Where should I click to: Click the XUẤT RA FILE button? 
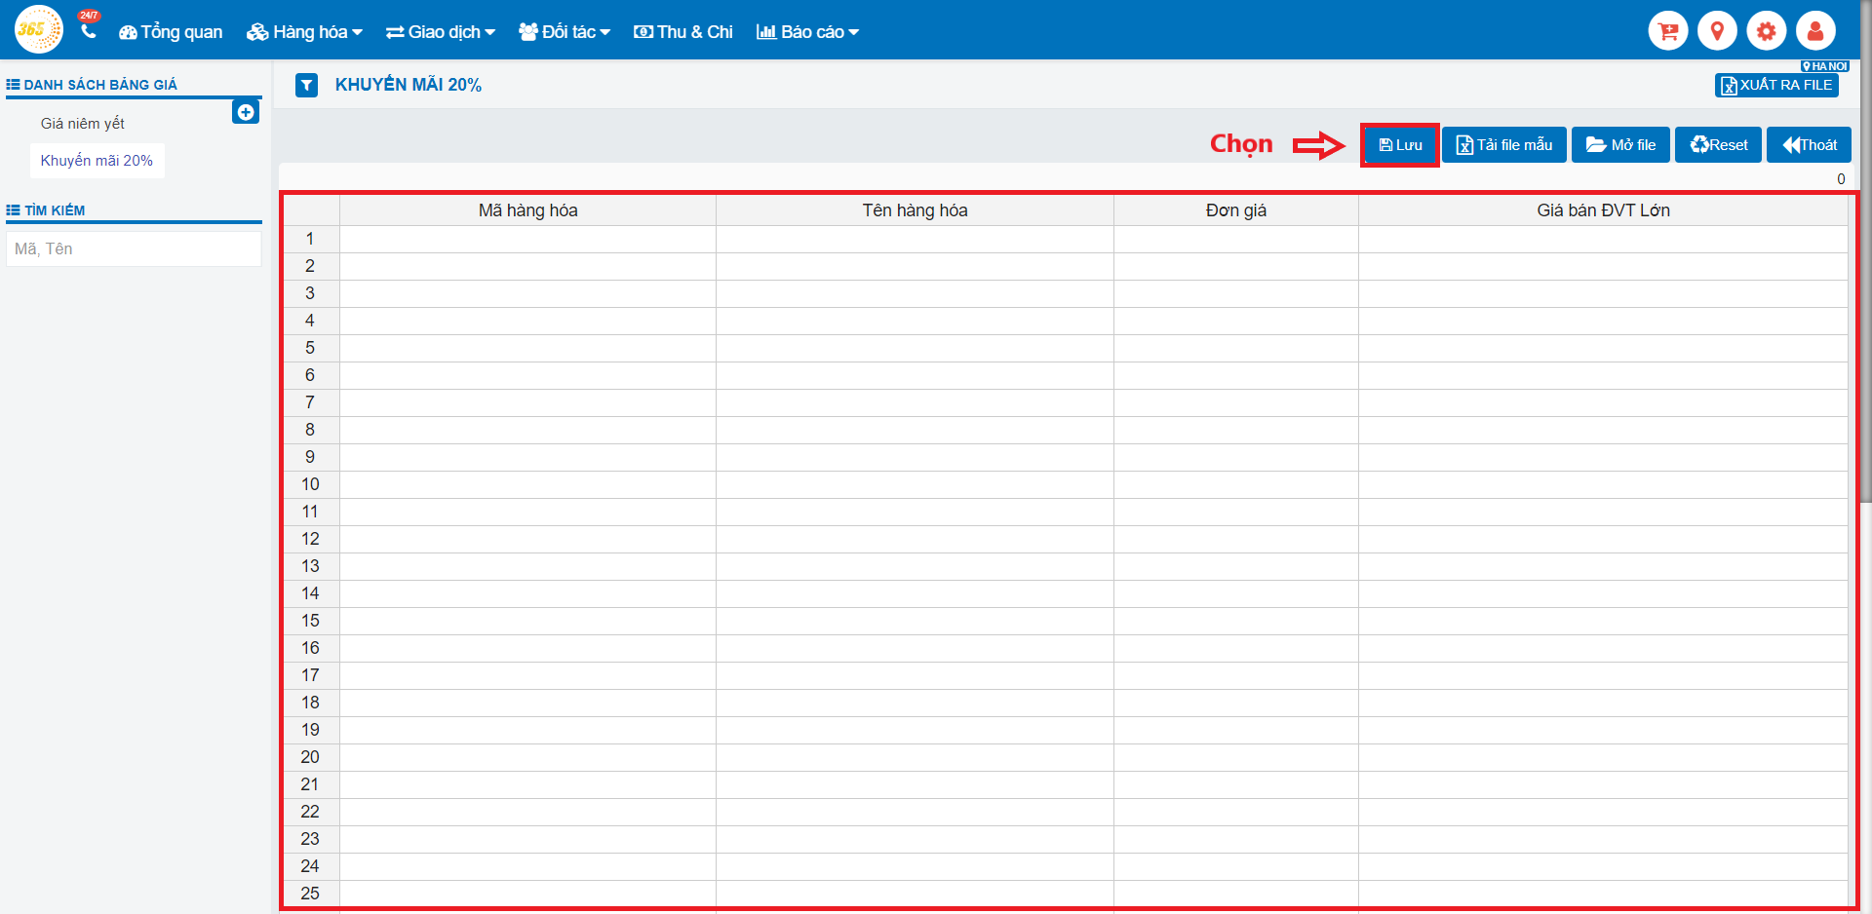tap(1776, 86)
